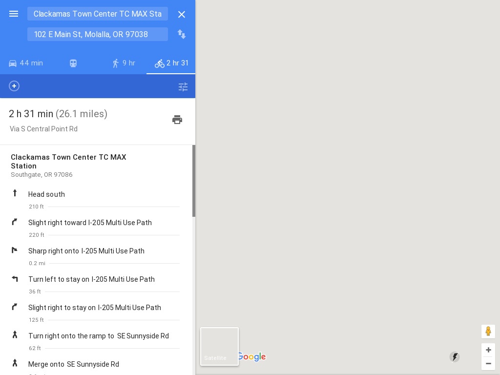Click the sharp right arrow step icon
Image resolution: width=500 pixels, height=375 pixels.
[x=14, y=250]
